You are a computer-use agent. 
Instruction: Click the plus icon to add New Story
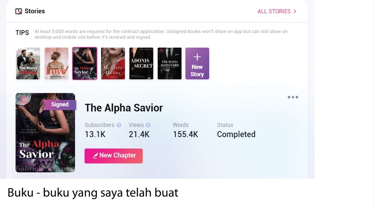[197, 57]
